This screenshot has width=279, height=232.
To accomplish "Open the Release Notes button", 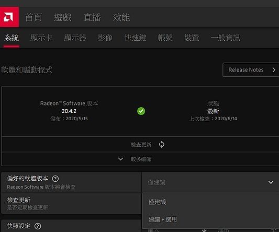I will point(251,70).
